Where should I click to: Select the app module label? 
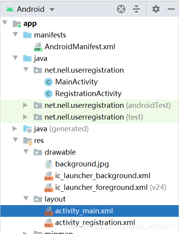pyautogui.click(x=30, y=24)
